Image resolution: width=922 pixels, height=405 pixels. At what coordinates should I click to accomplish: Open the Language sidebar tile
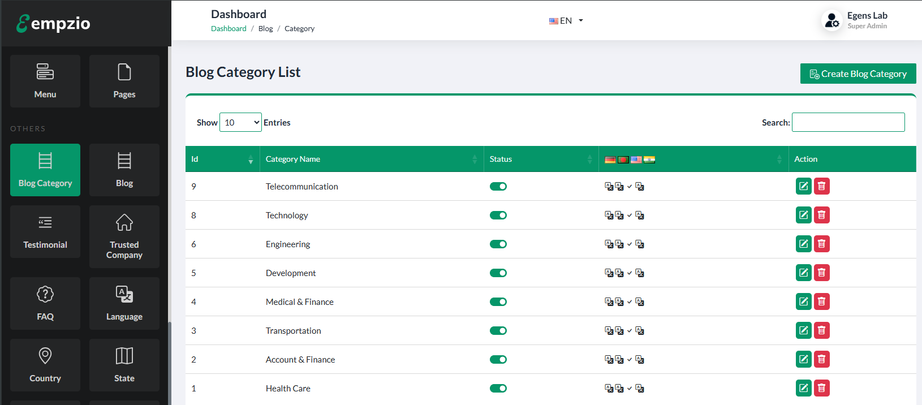coord(124,304)
